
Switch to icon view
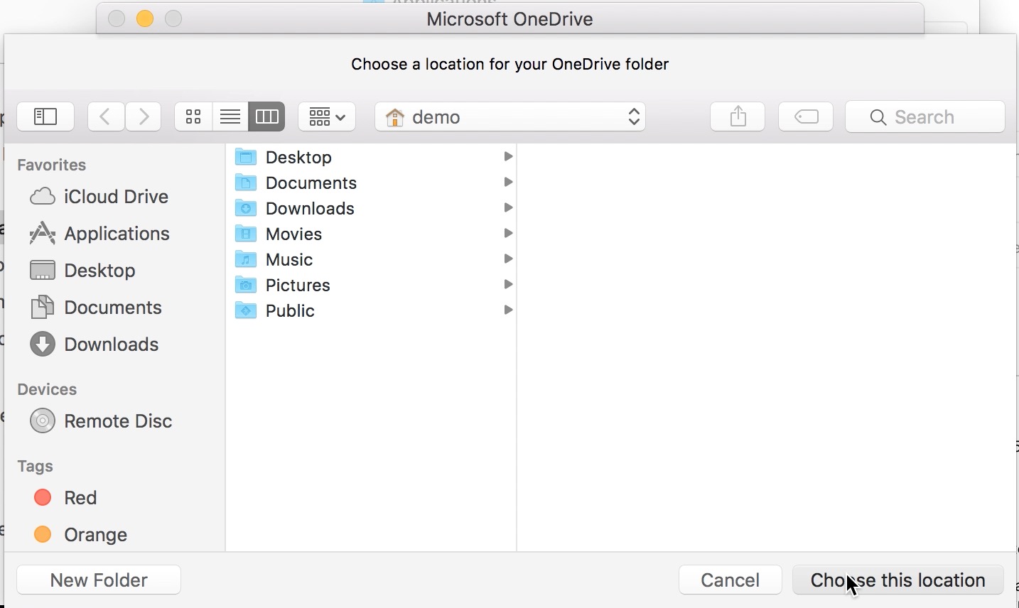pos(193,116)
